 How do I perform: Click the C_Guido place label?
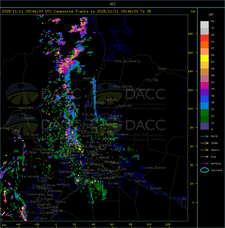(x=33, y=135)
